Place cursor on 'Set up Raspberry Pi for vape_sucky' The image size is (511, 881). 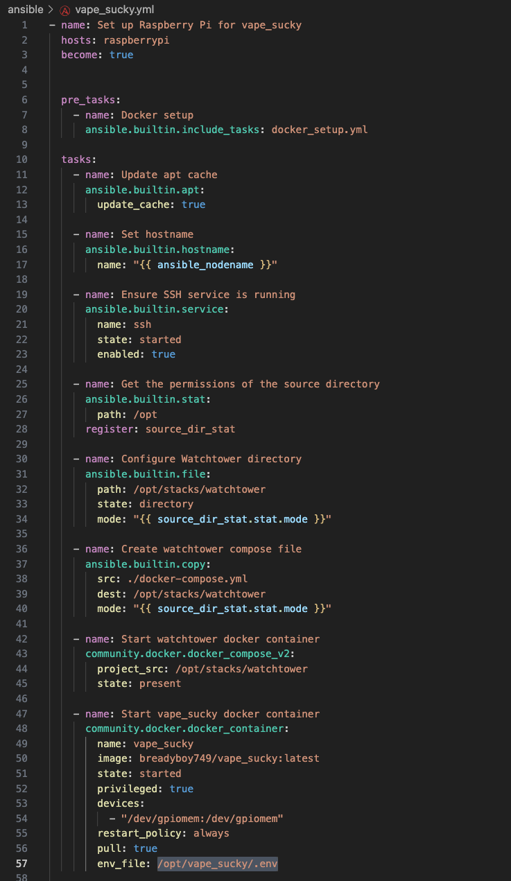tap(200, 25)
